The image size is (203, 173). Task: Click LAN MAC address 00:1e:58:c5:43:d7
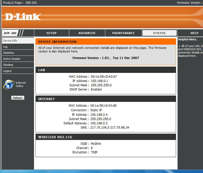[x=104, y=76]
